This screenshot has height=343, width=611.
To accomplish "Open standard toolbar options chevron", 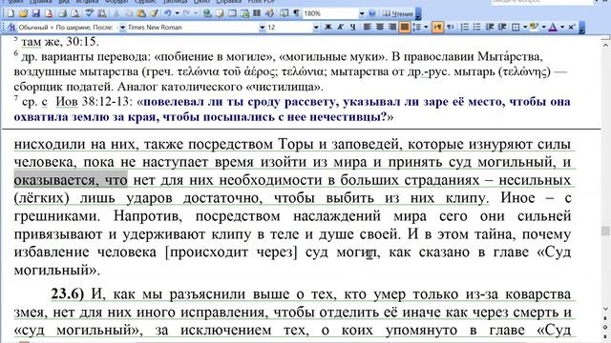I will coord(418,14).
